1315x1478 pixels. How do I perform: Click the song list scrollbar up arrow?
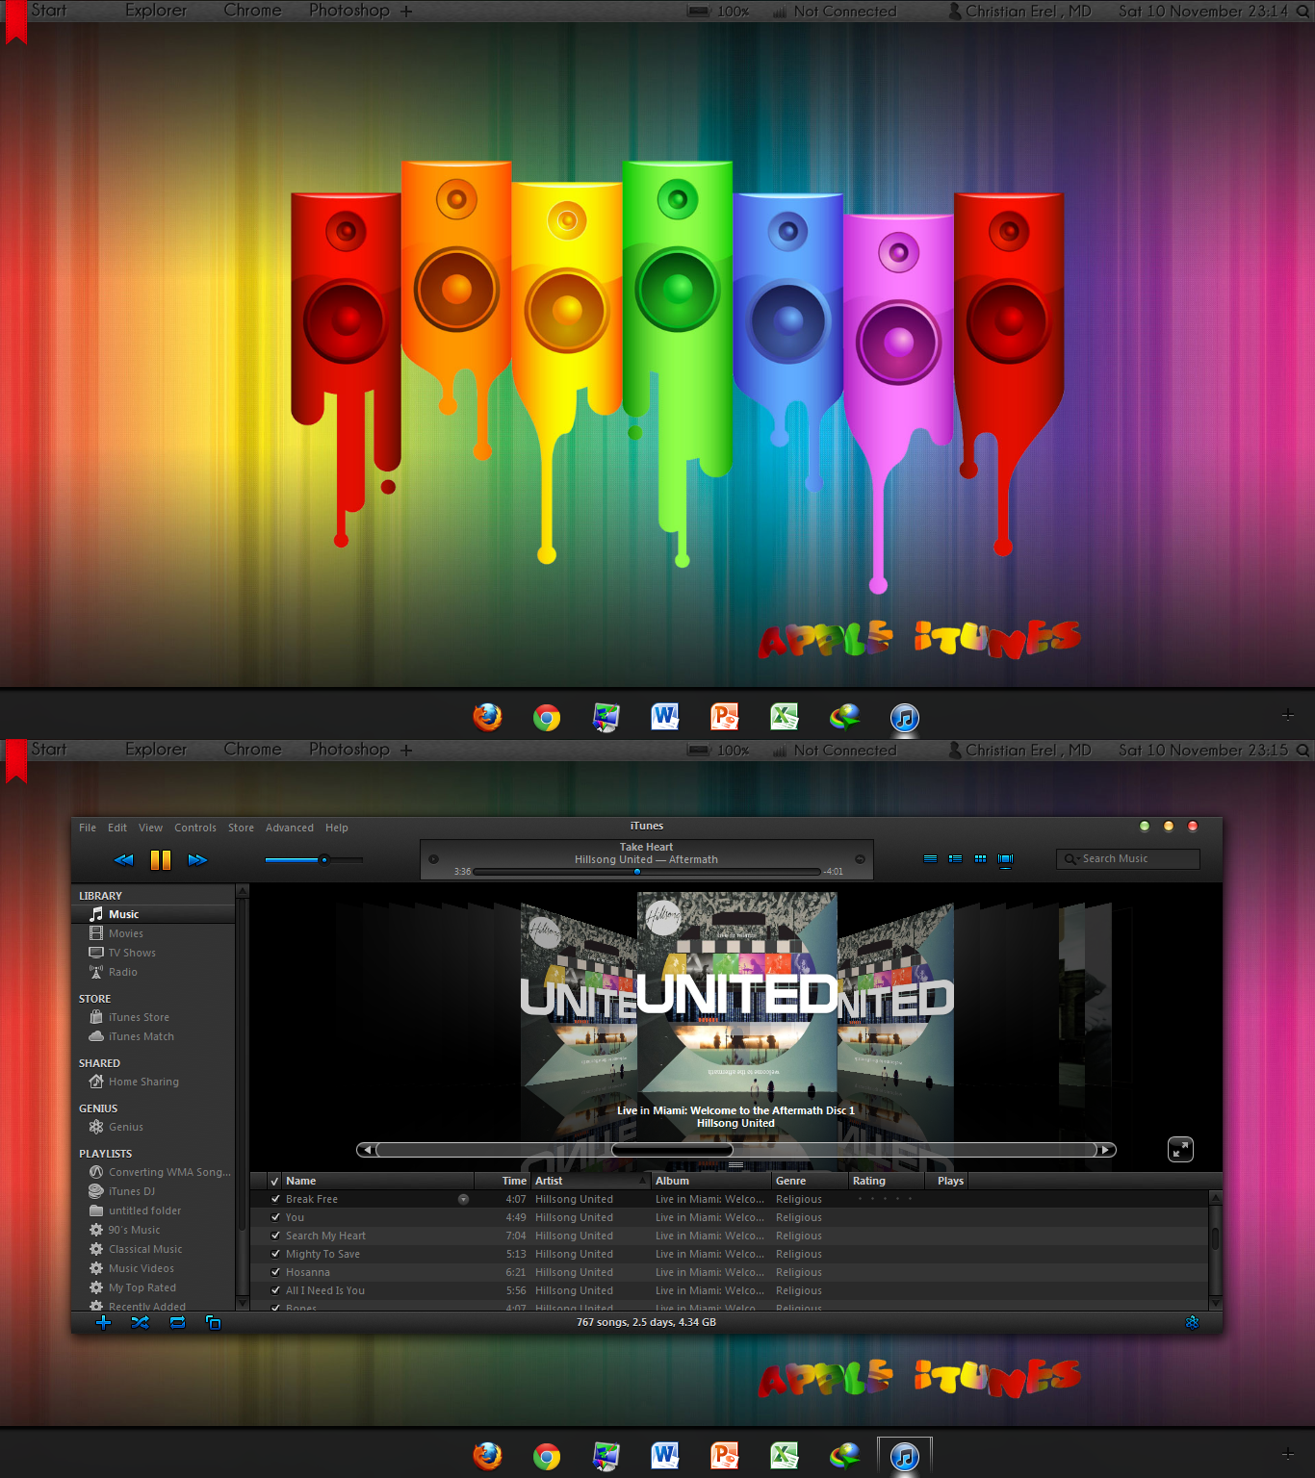1215,1198
